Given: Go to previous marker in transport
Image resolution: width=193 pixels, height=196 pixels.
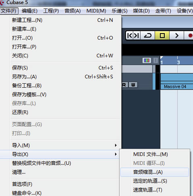Looking at the screenshot, I should point(130,36).
